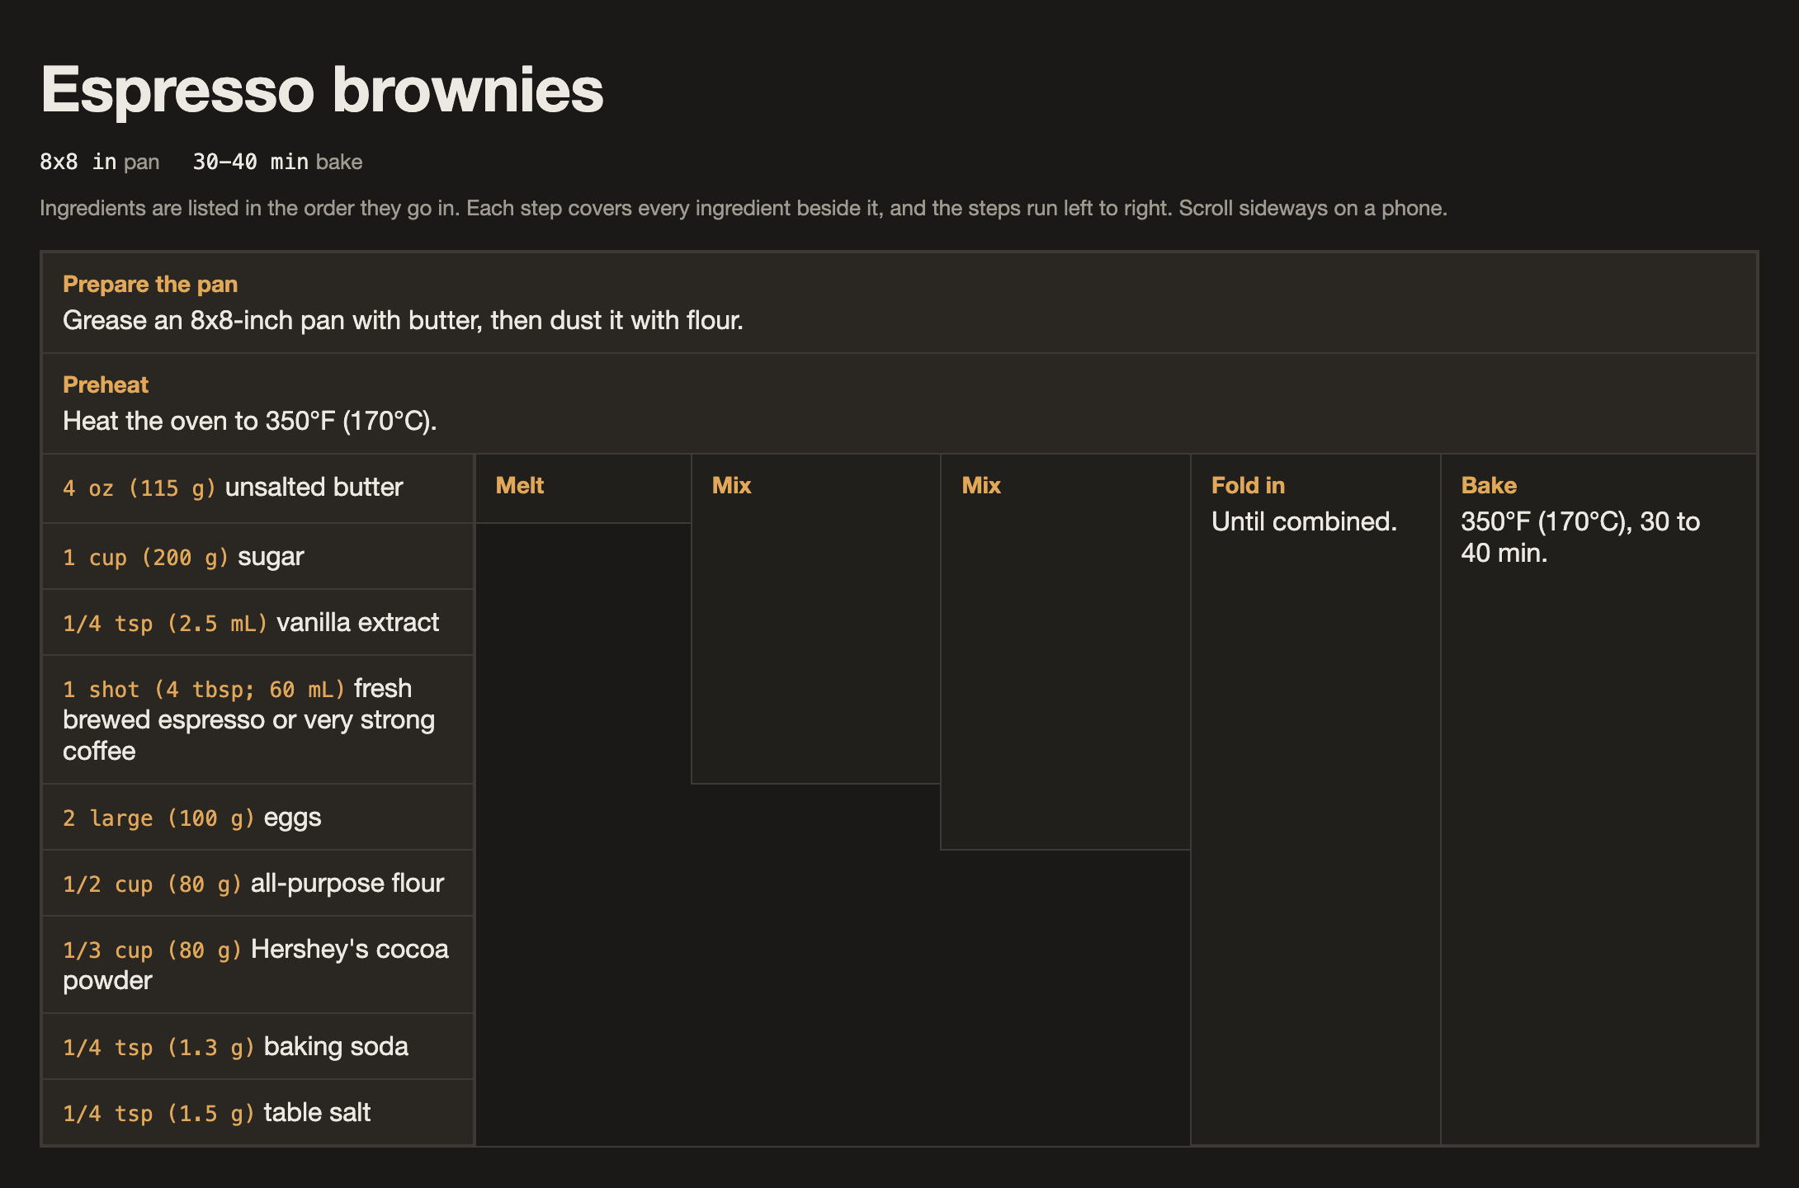
Task: Select the Hershey's cocoa powder row
Action: [258, 964]
